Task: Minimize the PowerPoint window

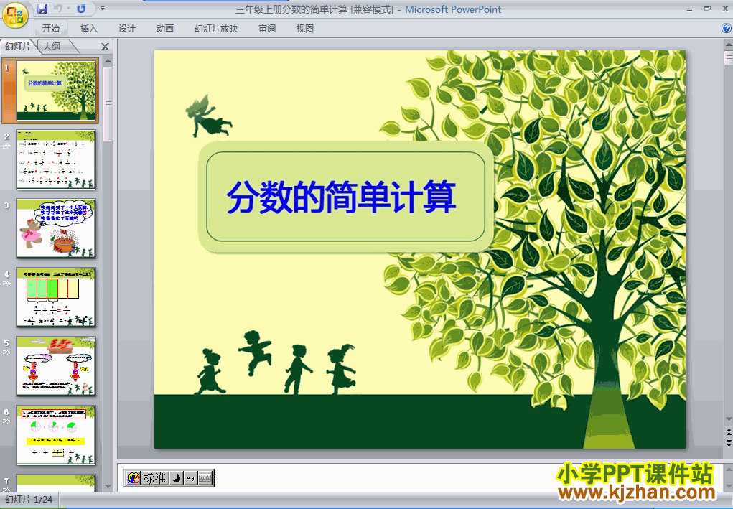Action: click(690, 9)
